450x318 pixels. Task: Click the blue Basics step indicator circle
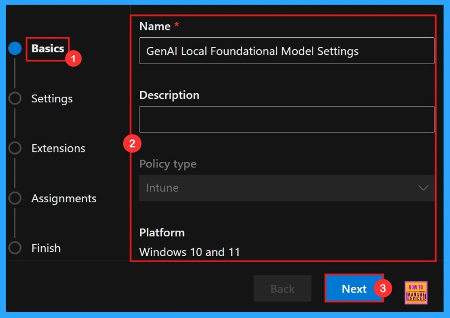[15, 48]
